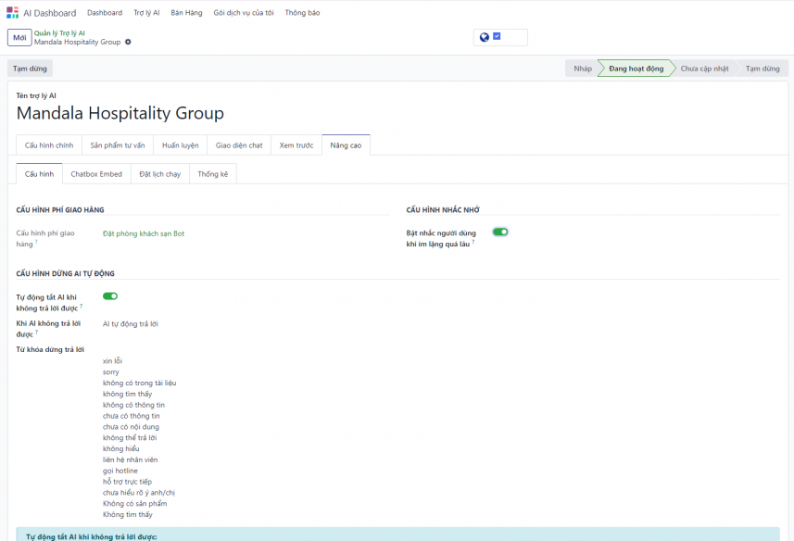The image size is (794, 541).
Task: Click help mark beside Khi AI không trả lời được
Action: [36, 332]
